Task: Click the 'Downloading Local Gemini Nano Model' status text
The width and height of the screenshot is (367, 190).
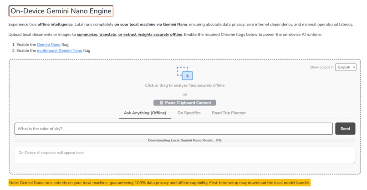Action: (x=185, y=140)
